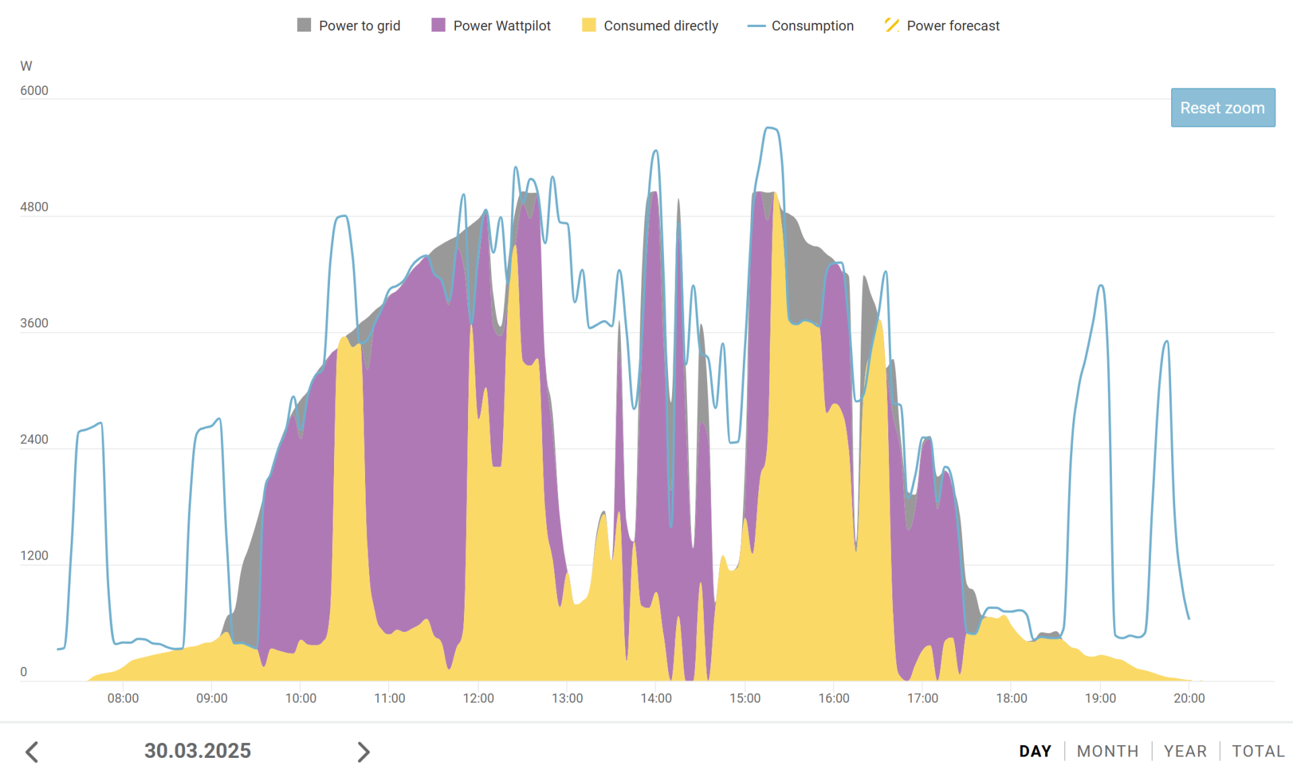Go to next day with right arrow

[x=364, y=751]
